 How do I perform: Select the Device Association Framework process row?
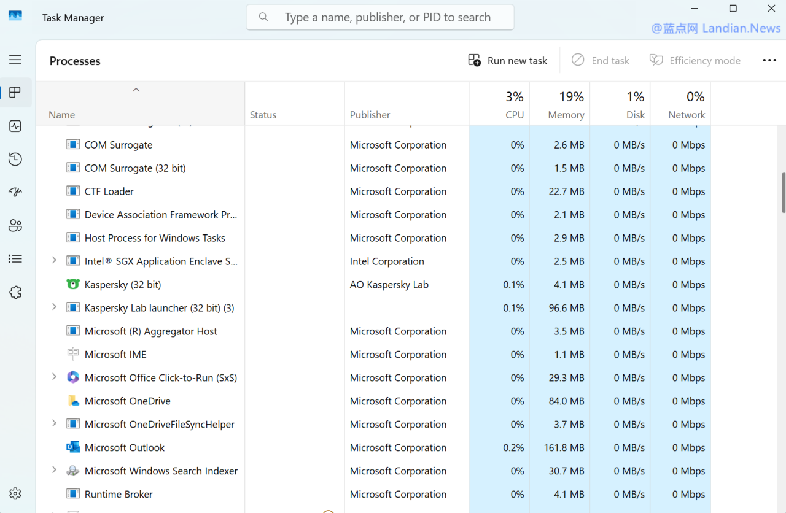coord(373,214)
